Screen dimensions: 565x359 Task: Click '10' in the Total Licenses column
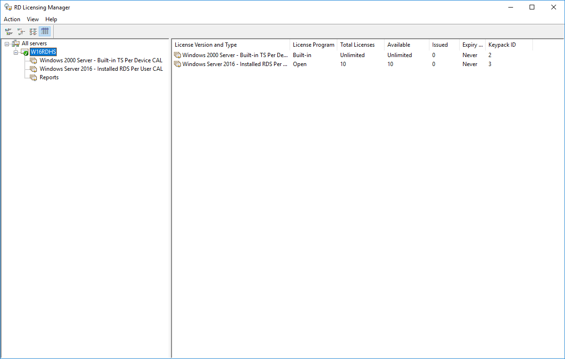point(343,64)
